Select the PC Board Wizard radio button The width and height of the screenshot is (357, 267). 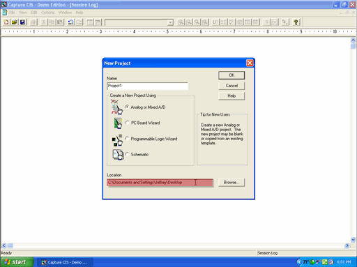128,123
